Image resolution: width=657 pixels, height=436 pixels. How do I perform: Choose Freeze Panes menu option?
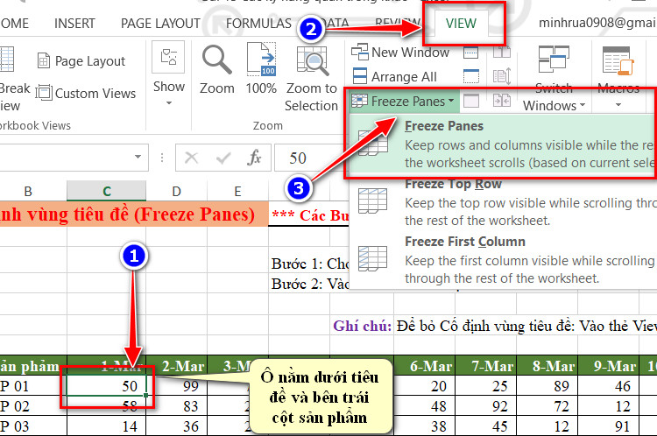pyautogui.click(x=503, y=144)
